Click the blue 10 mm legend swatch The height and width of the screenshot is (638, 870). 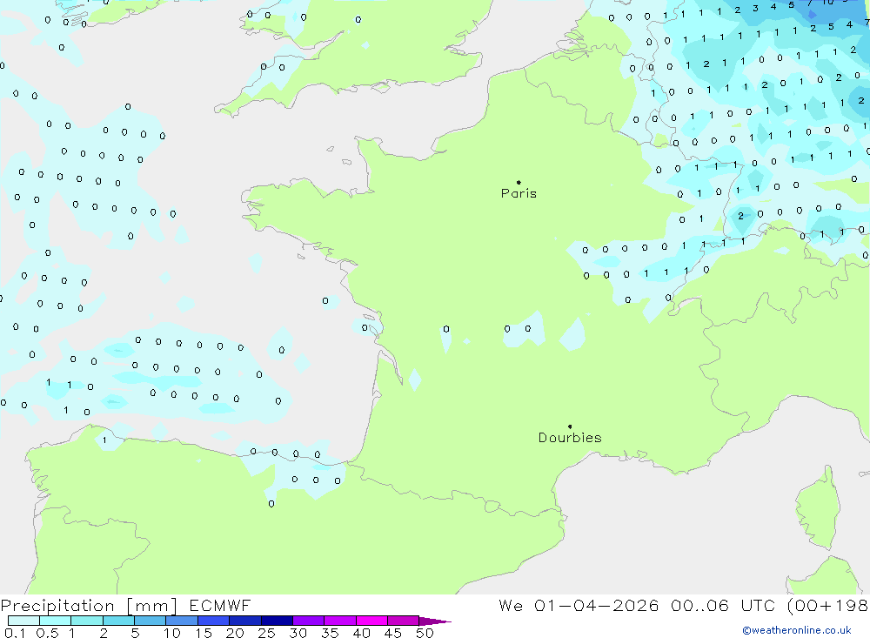coord(182,621)
